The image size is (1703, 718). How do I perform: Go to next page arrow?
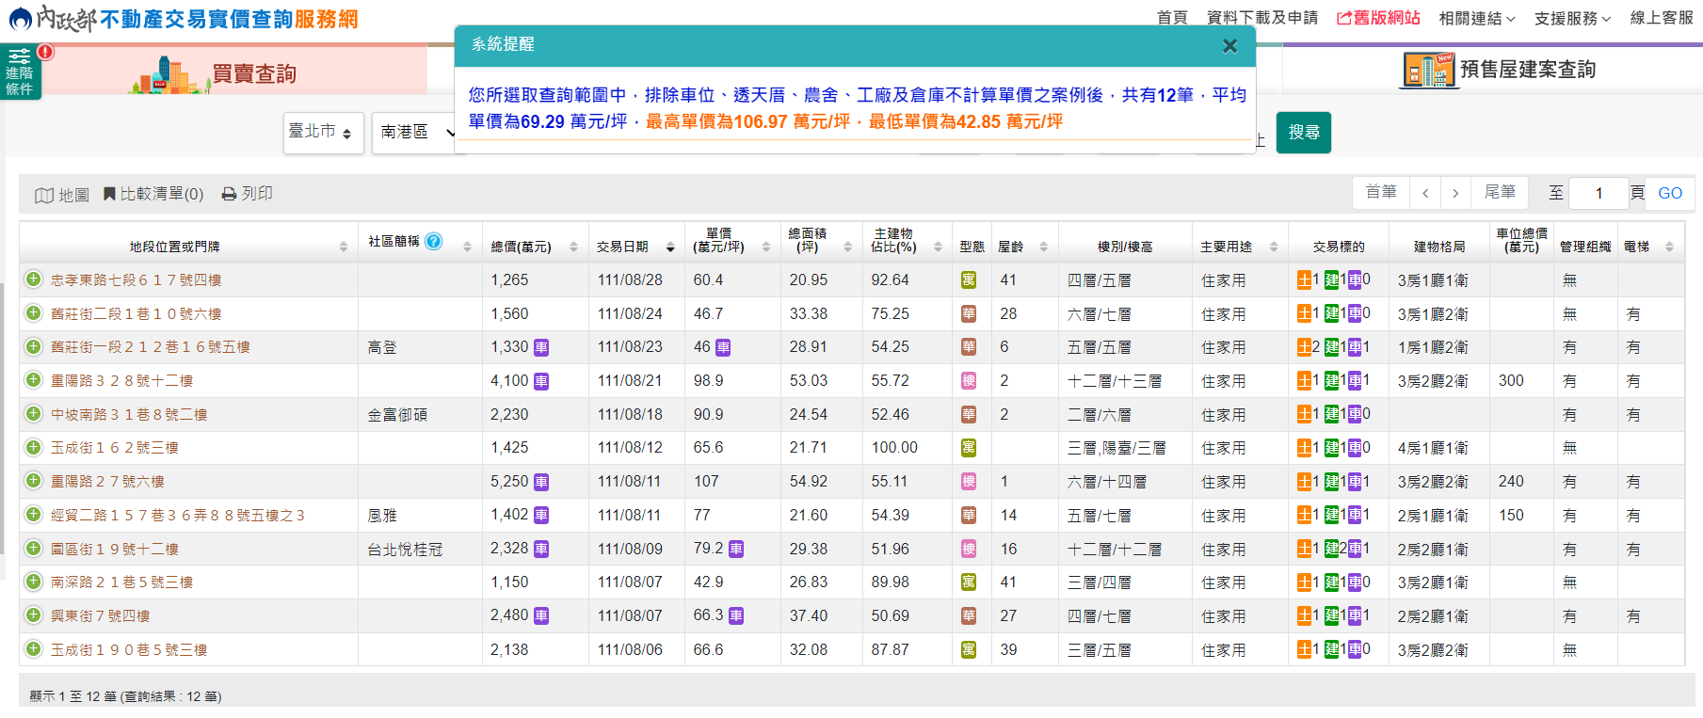point(1455,193)
